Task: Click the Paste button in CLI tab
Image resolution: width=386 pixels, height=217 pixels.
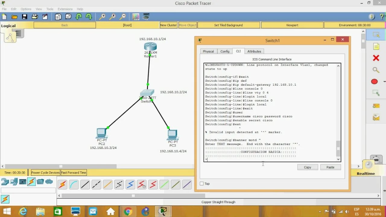Action: pos(331,167)
